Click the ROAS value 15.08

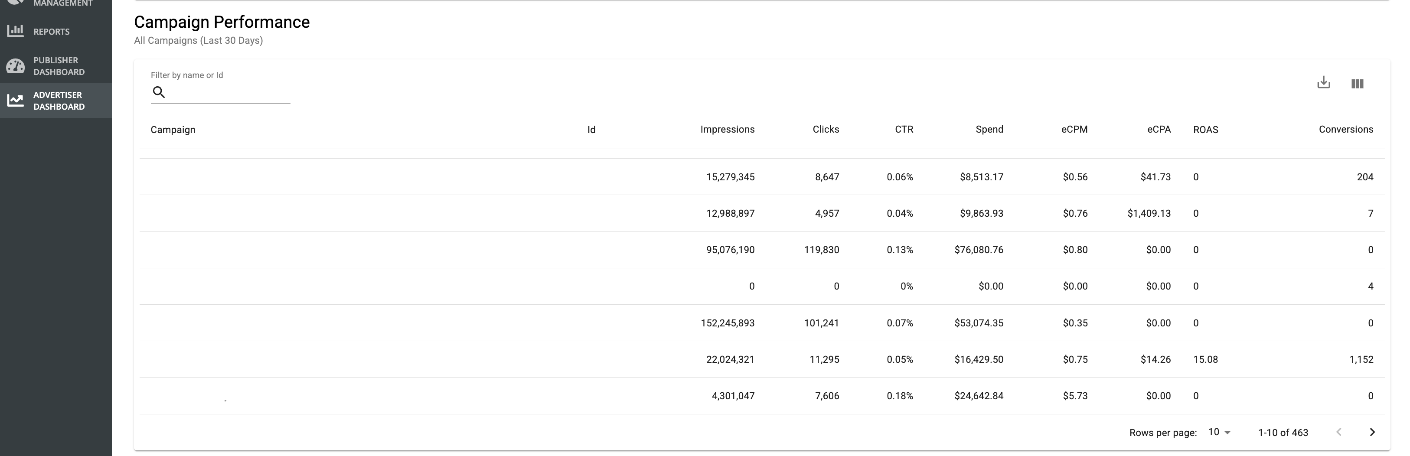point(1205,360)
